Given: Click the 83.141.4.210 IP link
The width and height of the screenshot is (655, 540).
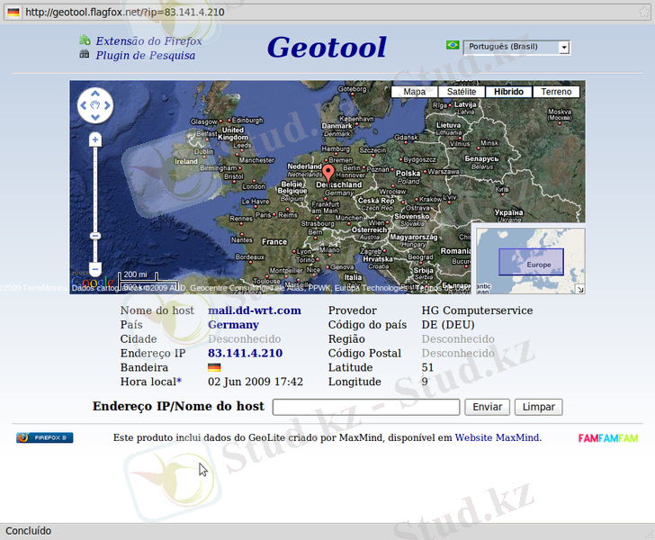Looking at the screenshot, I should (246, 353).
